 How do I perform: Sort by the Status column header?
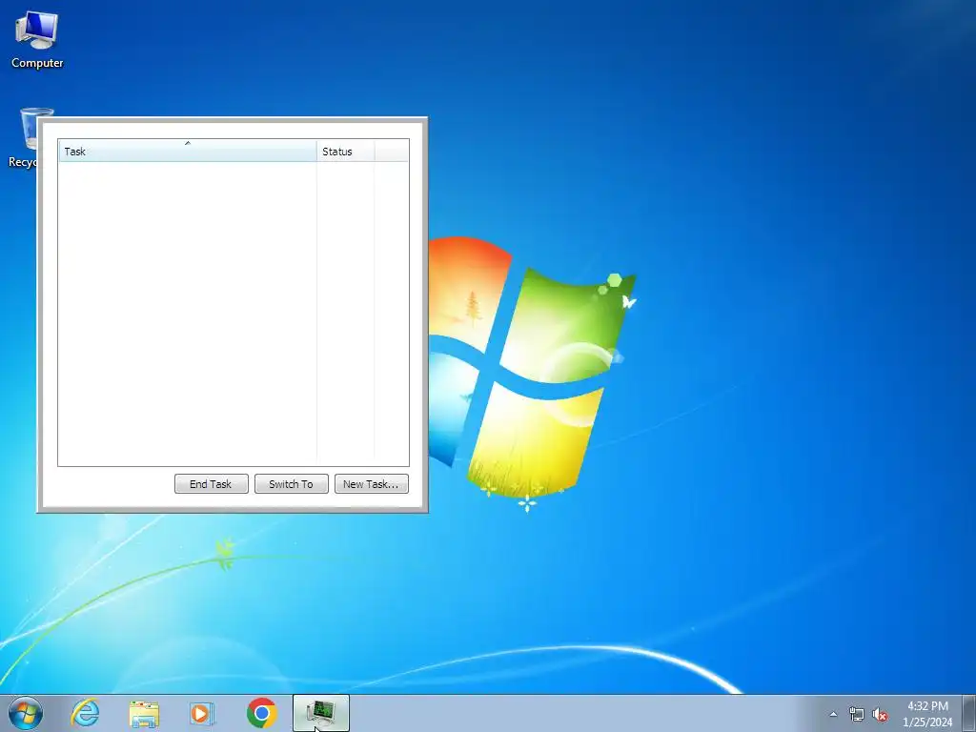(x=345, y=152)
